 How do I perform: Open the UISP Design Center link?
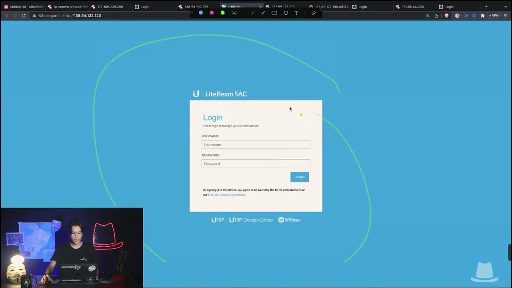coord(251,220)
